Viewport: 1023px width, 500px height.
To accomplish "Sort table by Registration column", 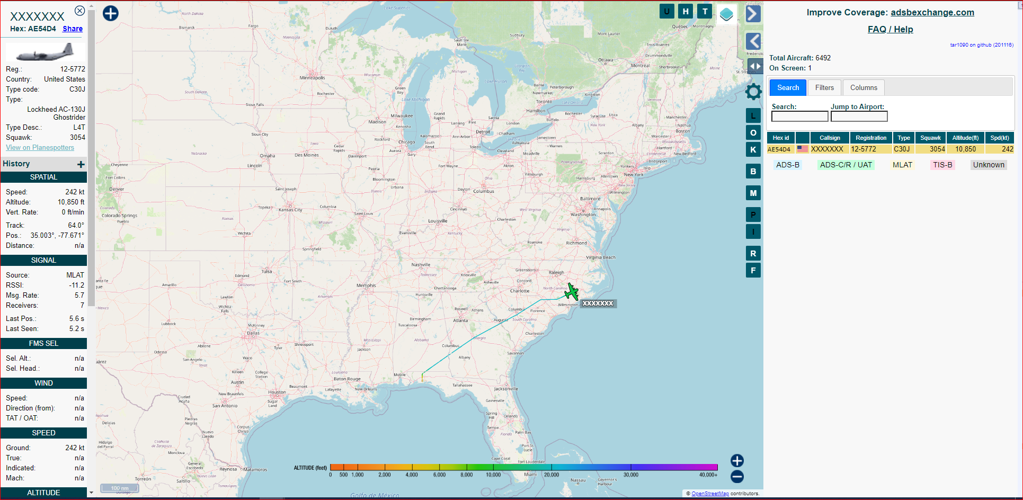I will click(x=871, y=138).
